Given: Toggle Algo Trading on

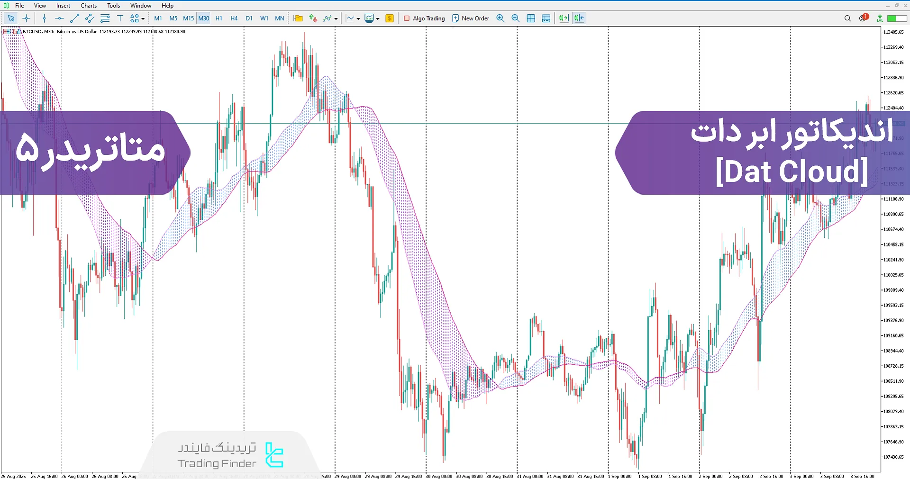Looking at the screenshot, I should 424,18.
